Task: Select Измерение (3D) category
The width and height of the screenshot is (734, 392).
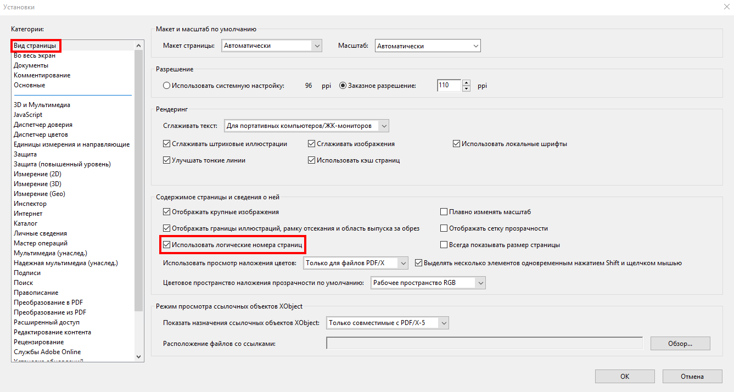Action: pyautogui.click(x=37, y=184)
